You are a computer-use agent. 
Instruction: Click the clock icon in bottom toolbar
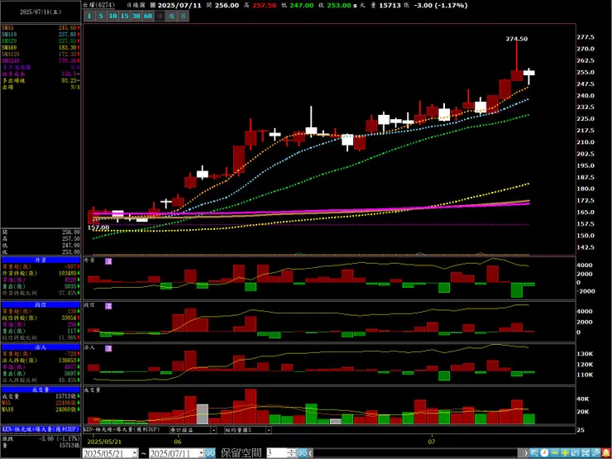(x=544, y=453)
